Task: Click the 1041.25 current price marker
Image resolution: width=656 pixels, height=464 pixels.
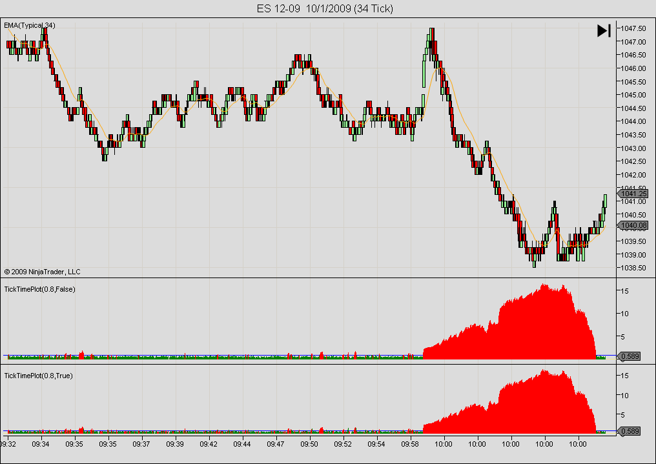Action: (x=633, y=194)
